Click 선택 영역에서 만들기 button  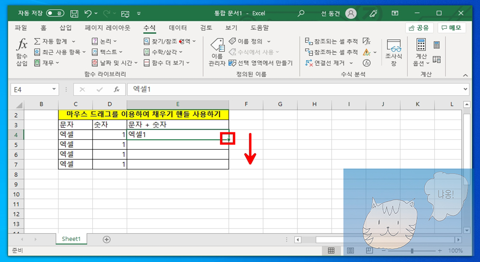pos(261,63)
